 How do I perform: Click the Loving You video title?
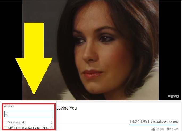click(67, 108)
